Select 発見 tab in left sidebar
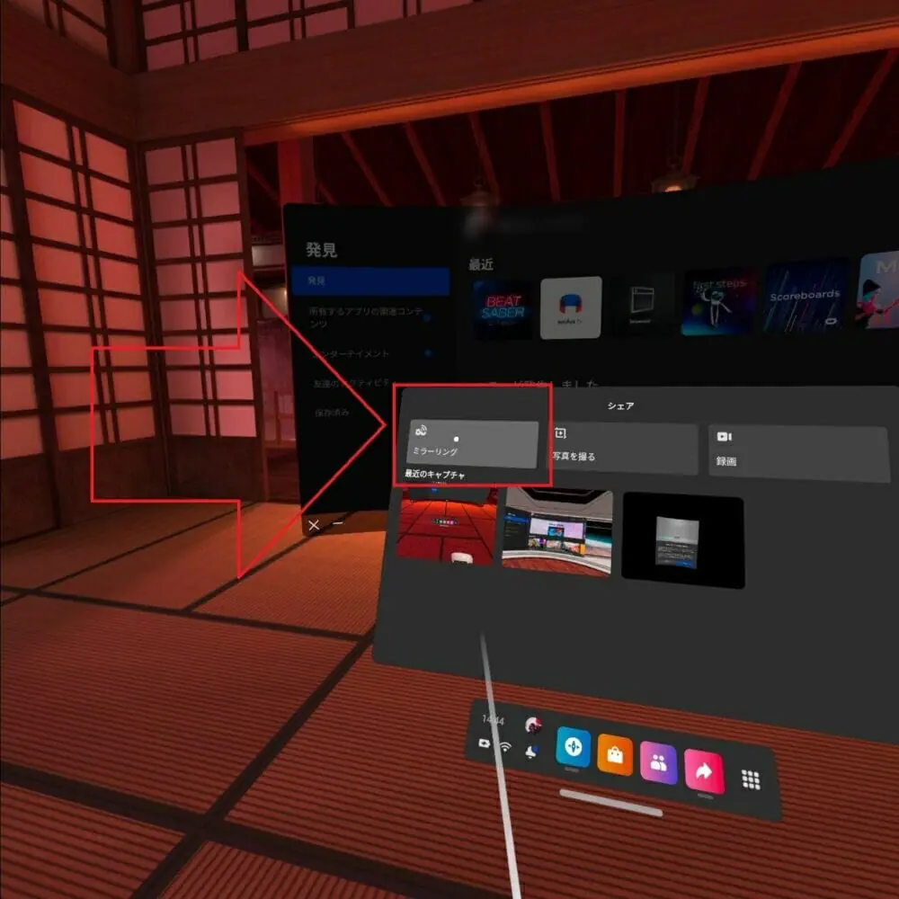This screenshot has width=899, height=899. [x=370, y=281]
